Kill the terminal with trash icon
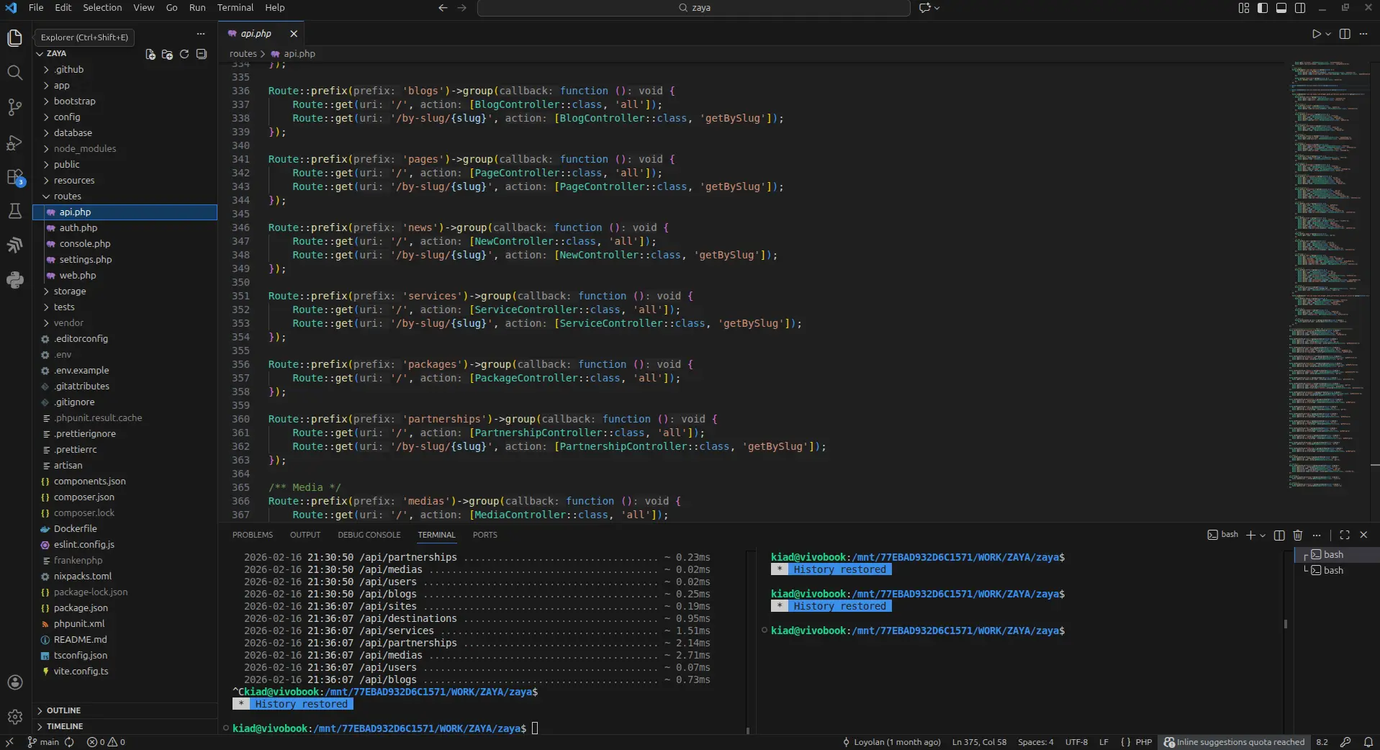The width and height of the screenshot is (1380, 750). tap(1298, 535)
